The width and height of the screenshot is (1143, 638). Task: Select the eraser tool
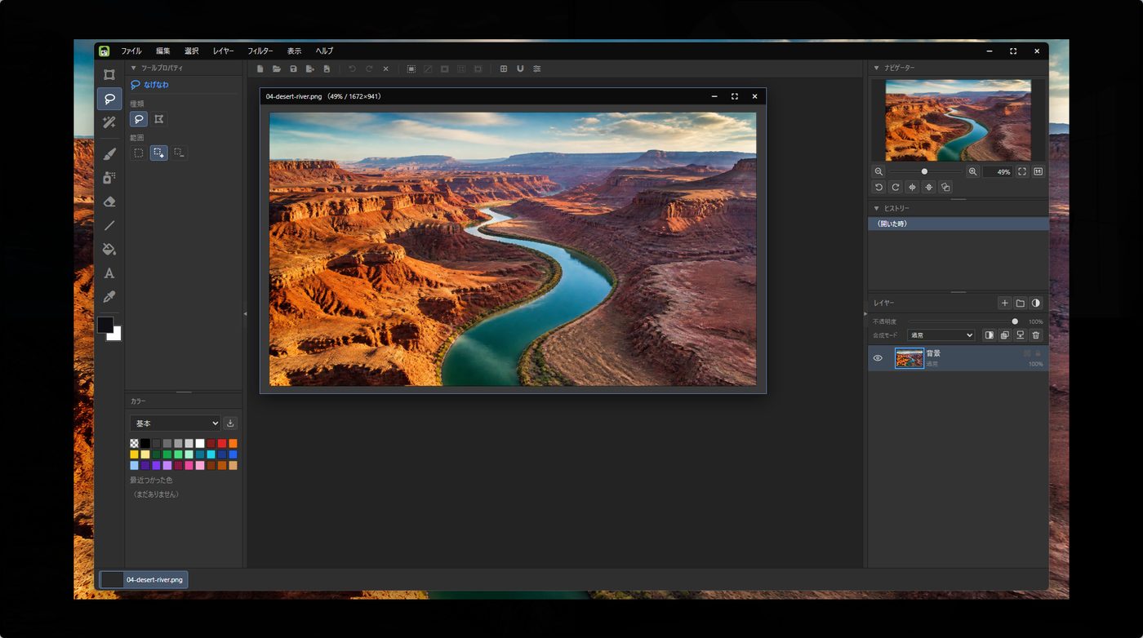109,202
